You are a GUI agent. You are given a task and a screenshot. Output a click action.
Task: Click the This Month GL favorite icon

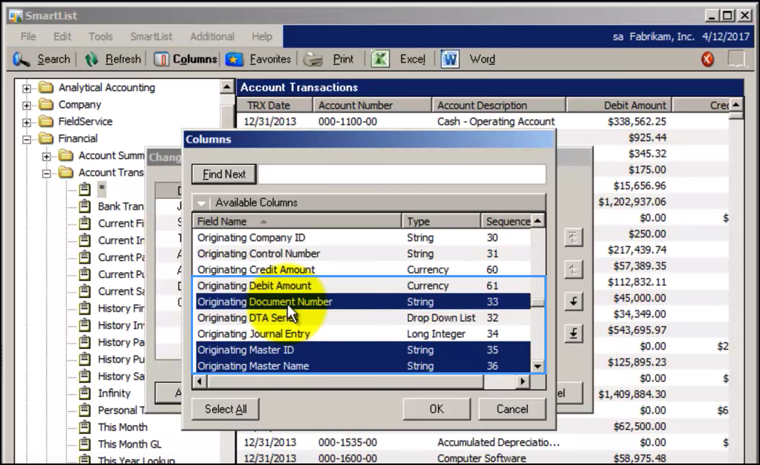pyautogui.click(x=84, y=444)
